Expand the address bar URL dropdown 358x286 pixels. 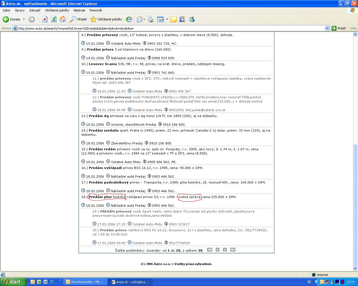[327, 28]
